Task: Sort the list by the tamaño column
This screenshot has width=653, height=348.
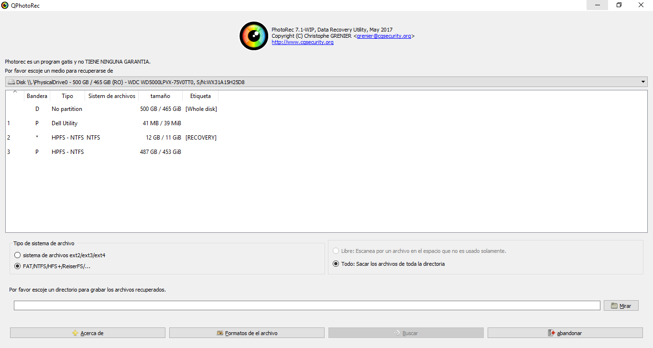Action: [x=160, y=96]
